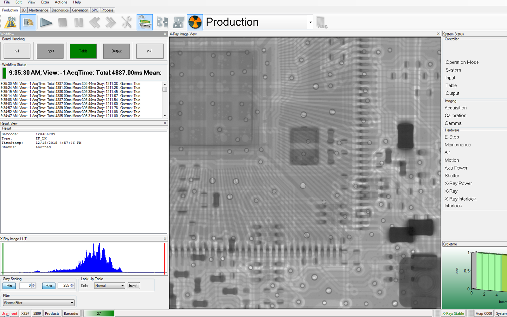
Task: Click the Input board handling button
Action: point(50,51)
